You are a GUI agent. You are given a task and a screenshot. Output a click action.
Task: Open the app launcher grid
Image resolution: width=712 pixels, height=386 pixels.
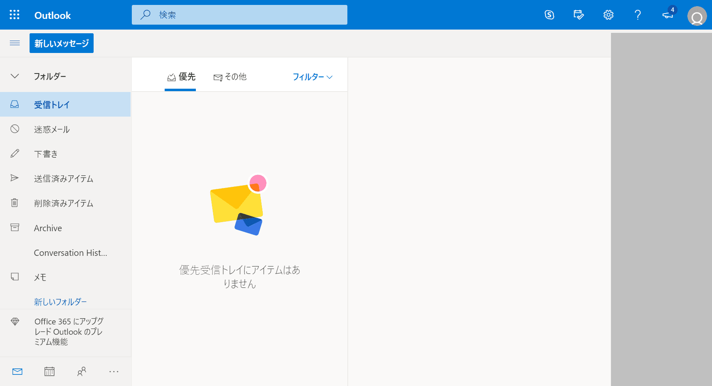tap(14, 15)
